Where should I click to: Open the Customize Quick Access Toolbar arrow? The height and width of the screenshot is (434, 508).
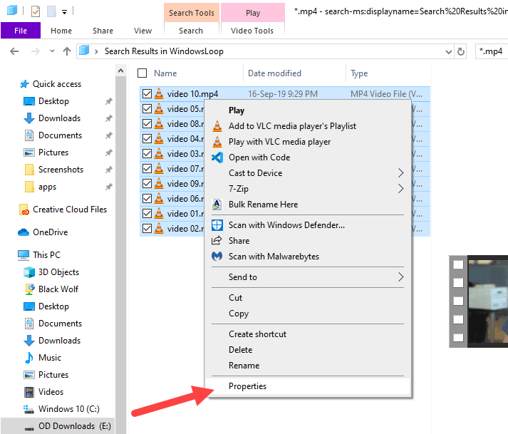click(x=64, y=12)
